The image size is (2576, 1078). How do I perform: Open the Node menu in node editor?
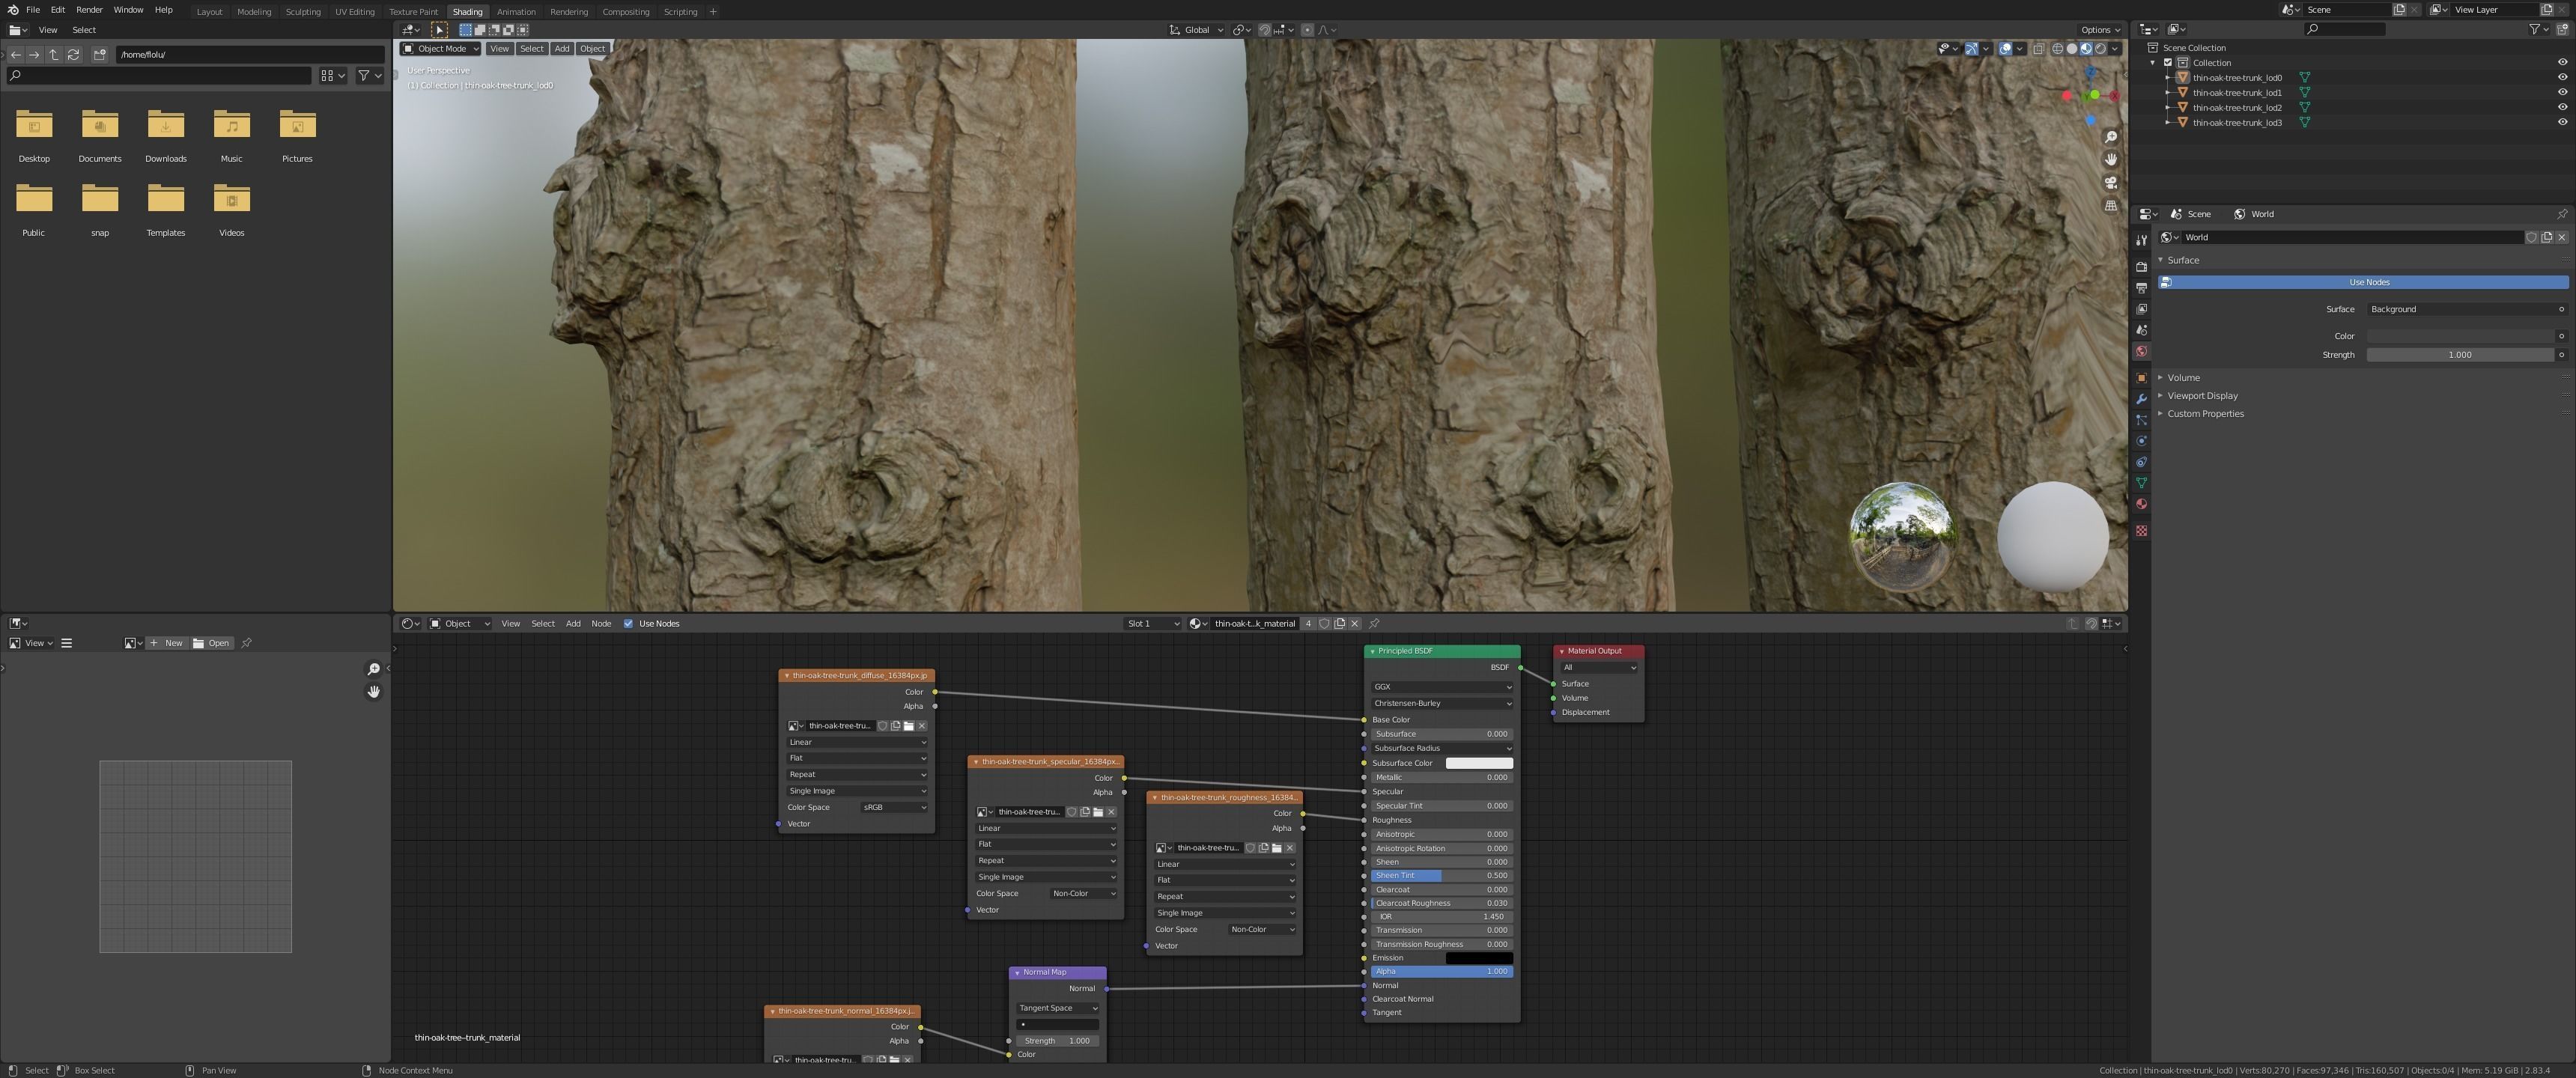601,624
